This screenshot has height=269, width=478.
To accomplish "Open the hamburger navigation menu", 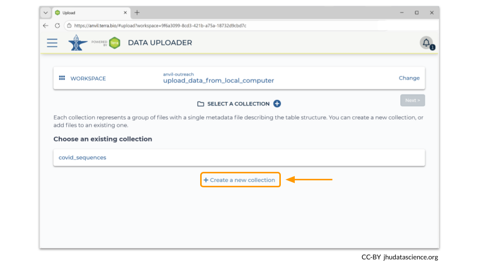I will click(52, 43).
